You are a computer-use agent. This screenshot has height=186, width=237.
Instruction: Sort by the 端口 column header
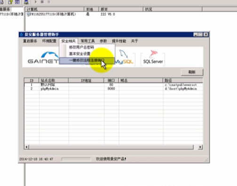click(111, 81)
